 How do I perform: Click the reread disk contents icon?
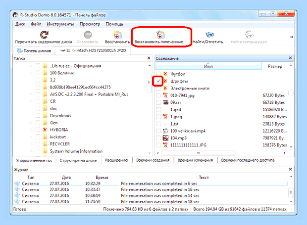[x=44, y=35]
